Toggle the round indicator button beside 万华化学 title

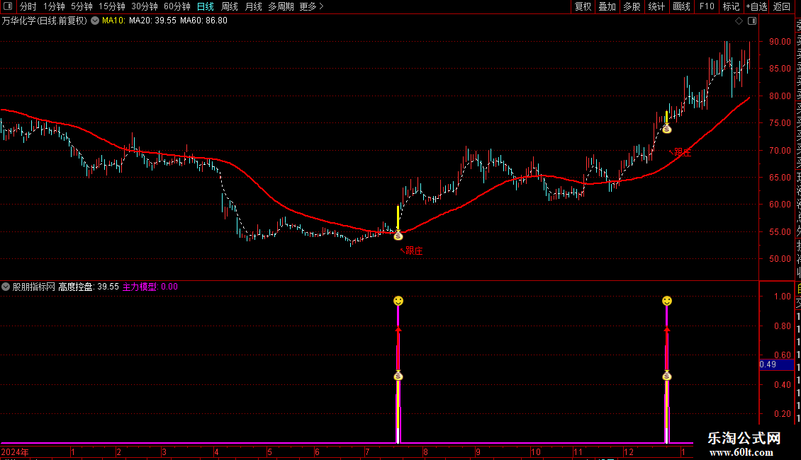coord(95,21)
